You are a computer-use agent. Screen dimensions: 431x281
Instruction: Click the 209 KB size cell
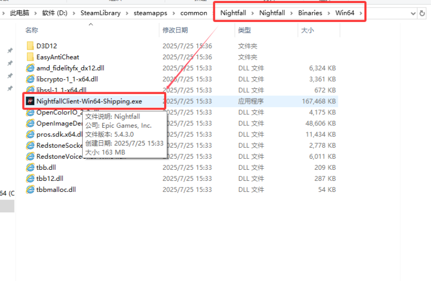(x=325, y=167)
